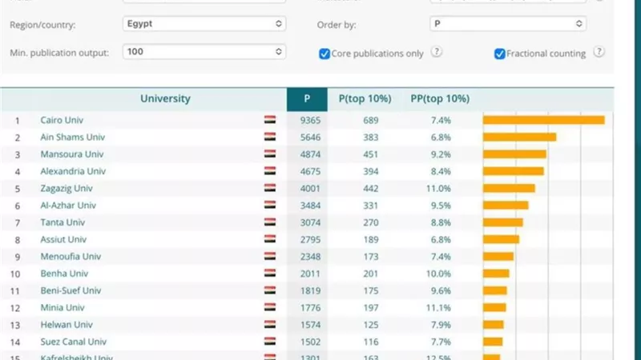This screenshot has width=641, height=360.
Task: Open Menoufia Univ link
Action: tap(71, 257)
